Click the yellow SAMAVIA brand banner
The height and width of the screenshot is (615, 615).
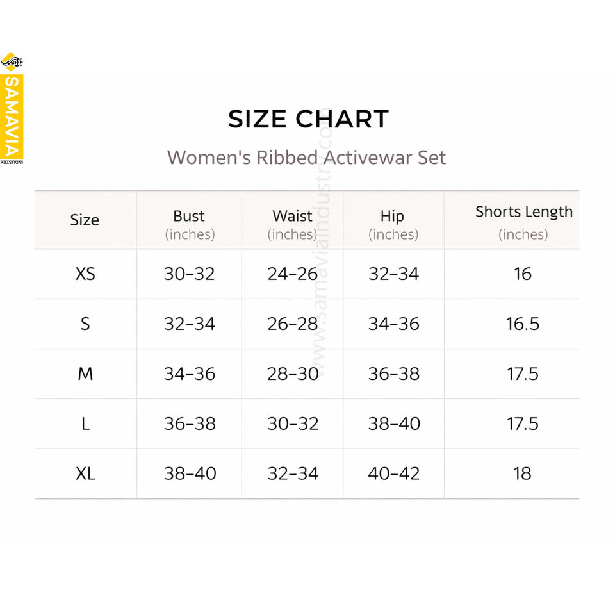click(x=12, y=117)
